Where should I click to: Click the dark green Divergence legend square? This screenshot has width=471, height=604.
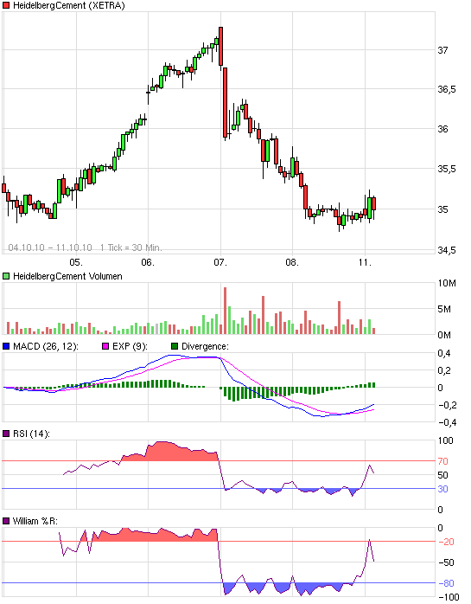tap(175, 346)
